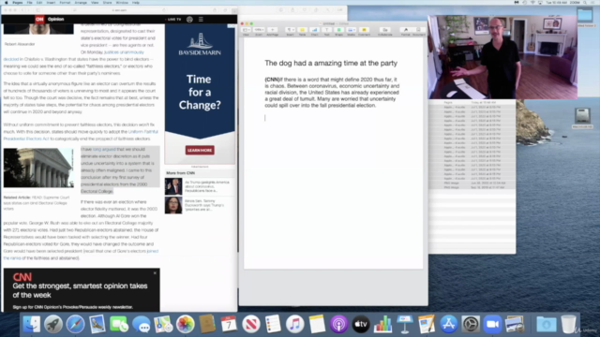600x337 pixels.
Task: Click the 'long argued' link in article
Action: 104,150
